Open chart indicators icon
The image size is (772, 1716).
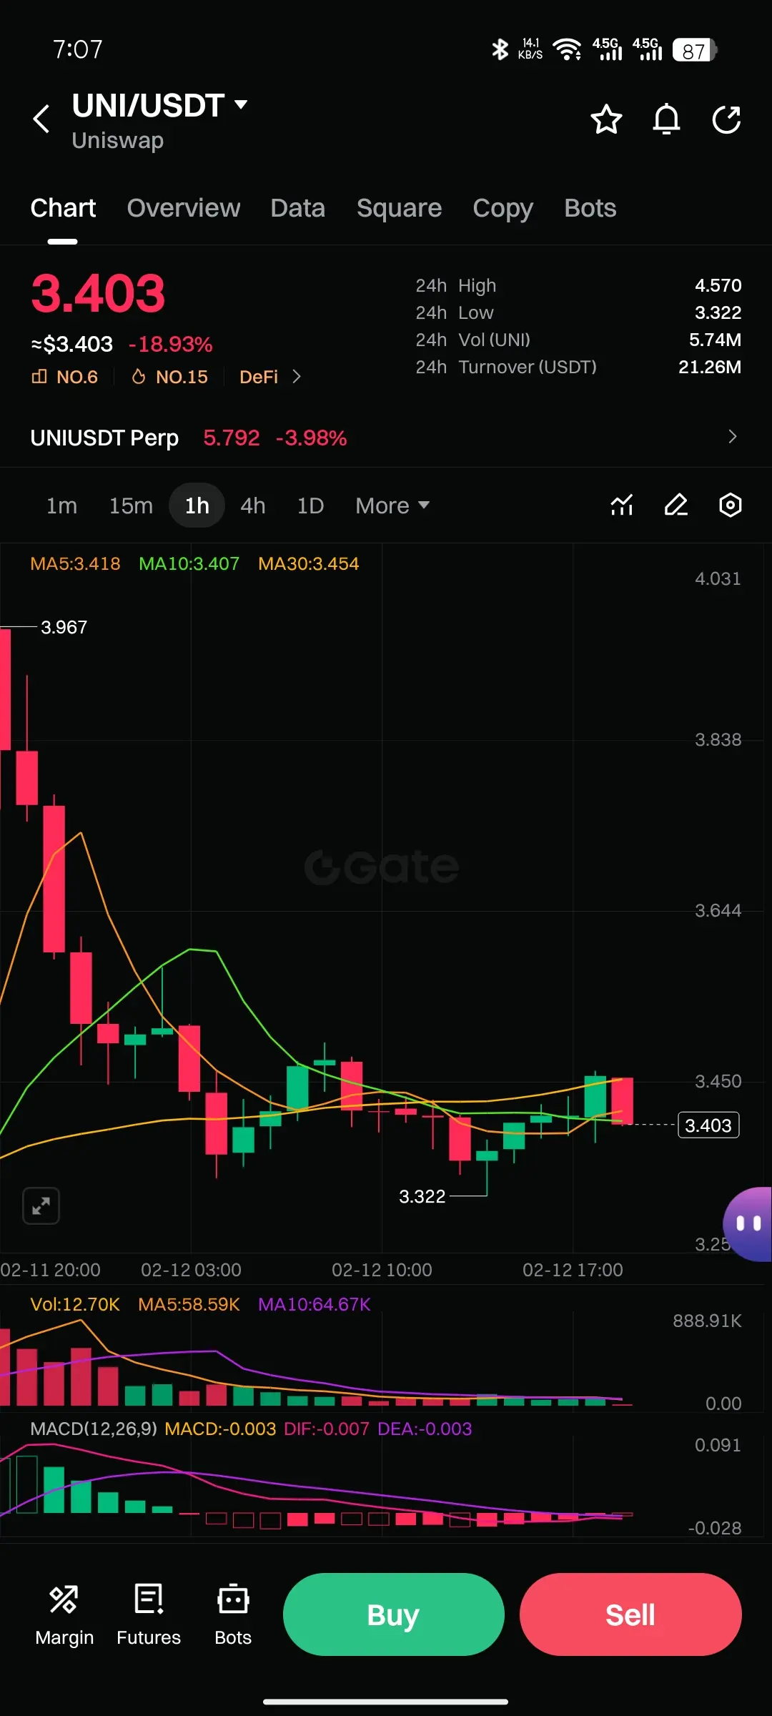click(x=622, y=505)
